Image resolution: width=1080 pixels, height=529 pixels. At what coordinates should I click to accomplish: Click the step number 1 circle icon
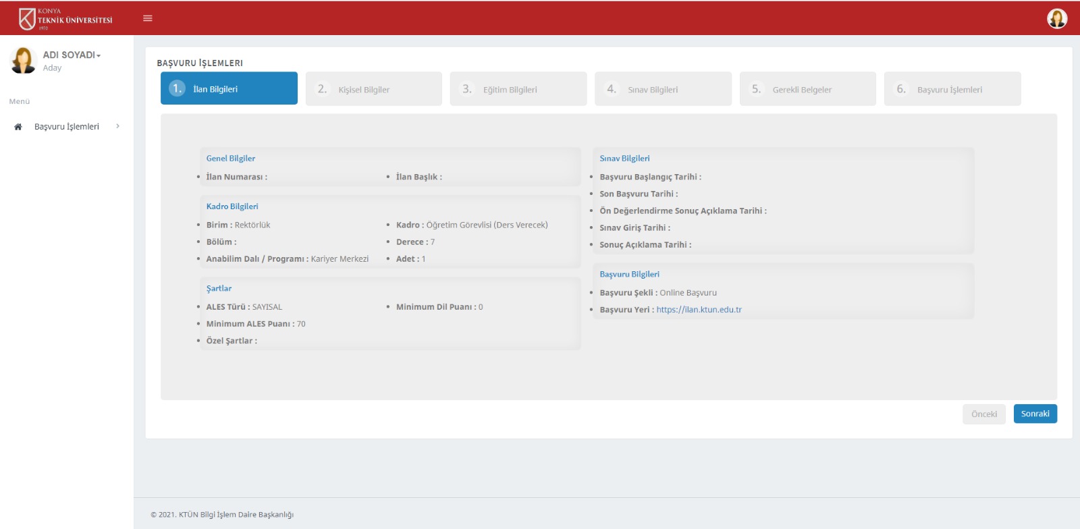point(177,88)
